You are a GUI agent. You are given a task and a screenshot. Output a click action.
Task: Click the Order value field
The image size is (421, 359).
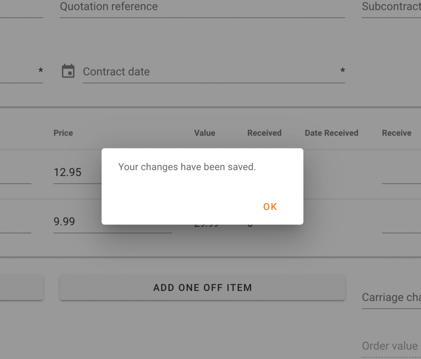click(391, 346)
